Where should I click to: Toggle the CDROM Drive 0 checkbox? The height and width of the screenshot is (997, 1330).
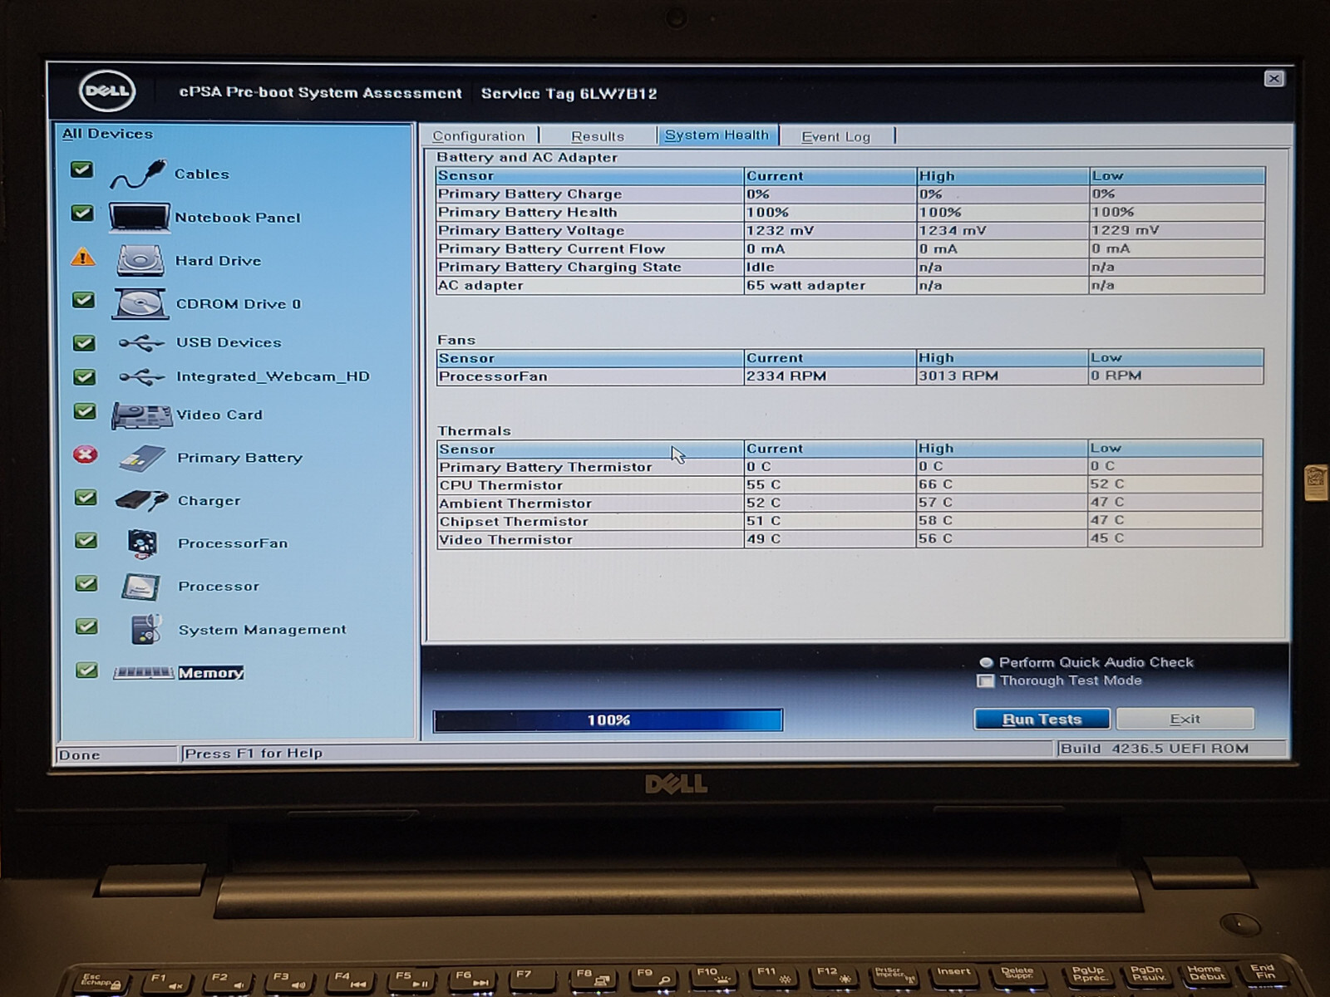[x=83, y=300]
